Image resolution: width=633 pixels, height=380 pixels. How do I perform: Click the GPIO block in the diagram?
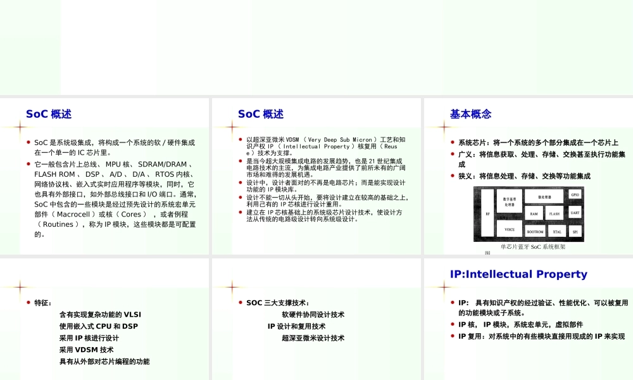tap(575, 194)
